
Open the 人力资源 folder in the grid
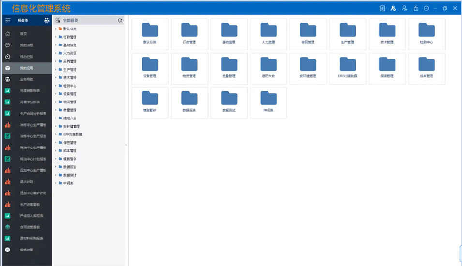pos(268,30)
